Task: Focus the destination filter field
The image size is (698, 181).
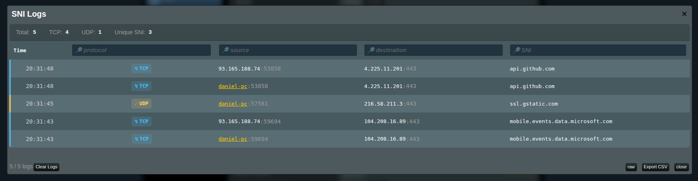Action: [x=433, y=50]
